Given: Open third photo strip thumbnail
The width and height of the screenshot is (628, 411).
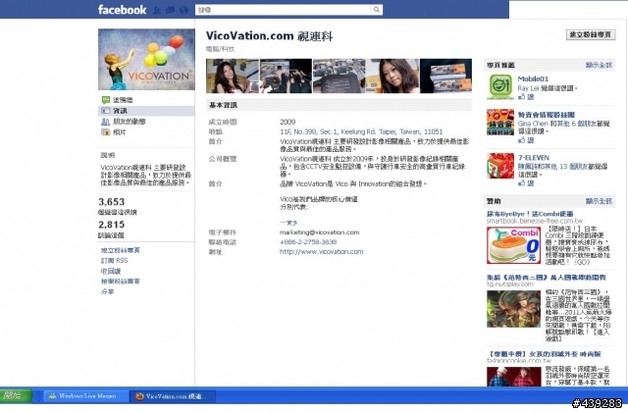Looking at the screenshot, I should point(340,77).
